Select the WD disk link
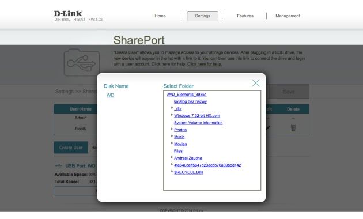The height and width of the screenshot is (219, 363). pos(110,95)
